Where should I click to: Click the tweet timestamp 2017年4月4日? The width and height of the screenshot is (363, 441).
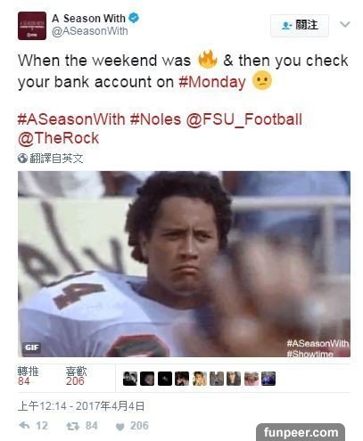pos(110,406)
